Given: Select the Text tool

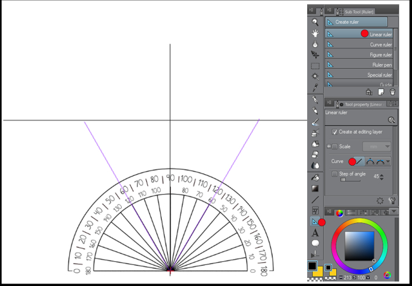Looking at the screenshot, I should (x=315, y=233).
